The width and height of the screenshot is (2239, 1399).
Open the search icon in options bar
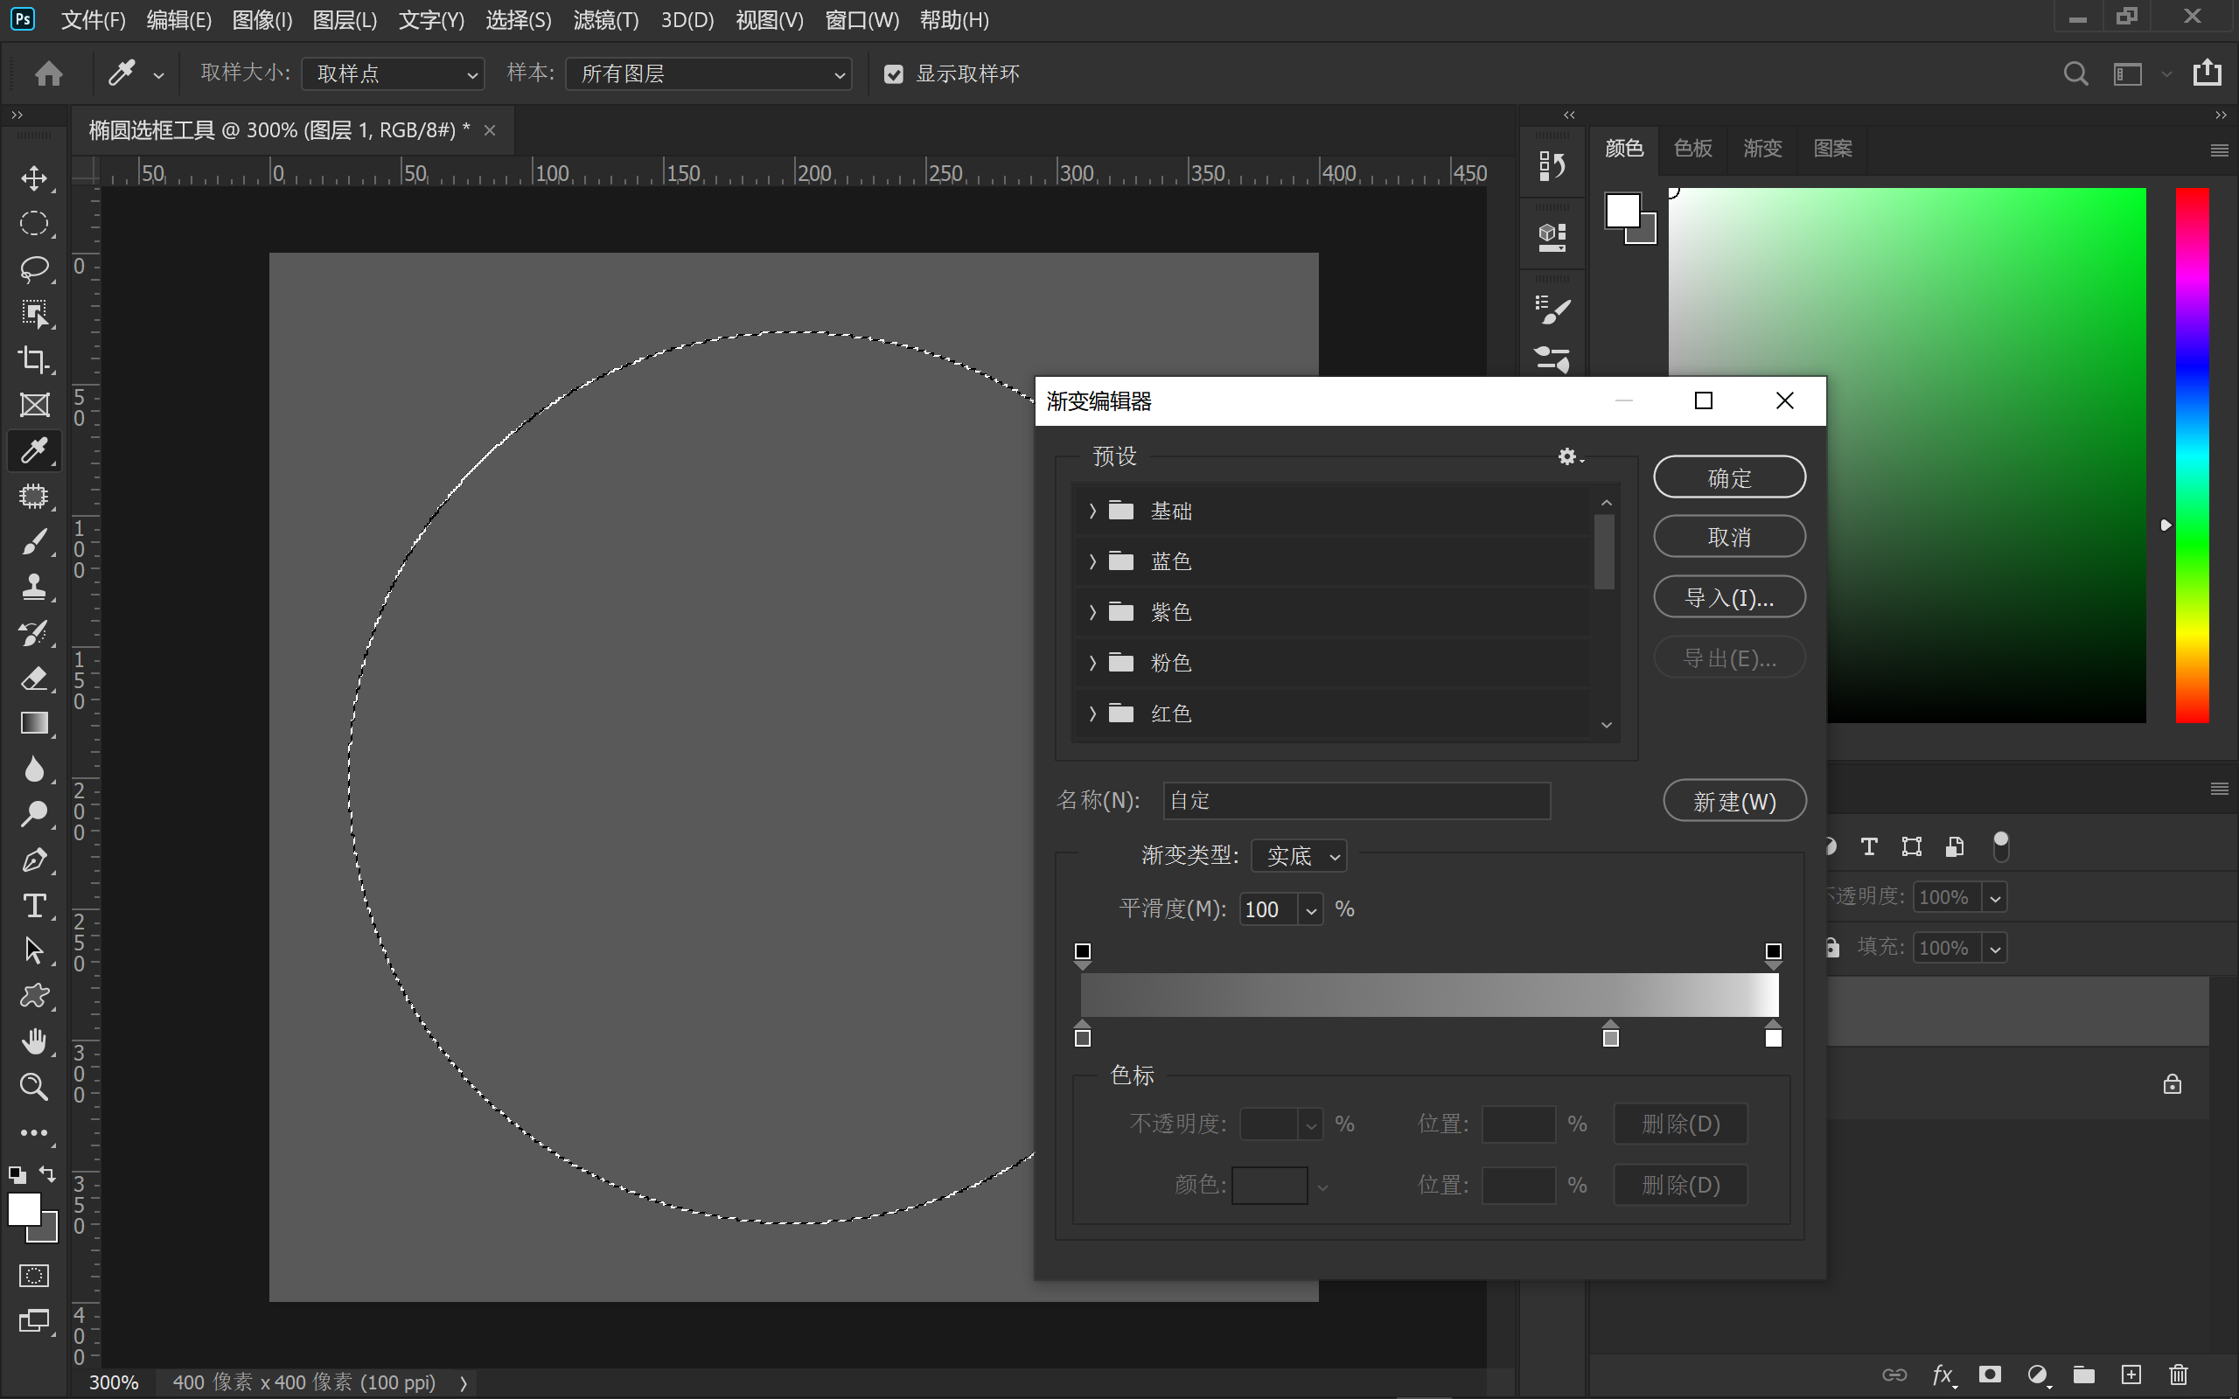[2075, 73]
